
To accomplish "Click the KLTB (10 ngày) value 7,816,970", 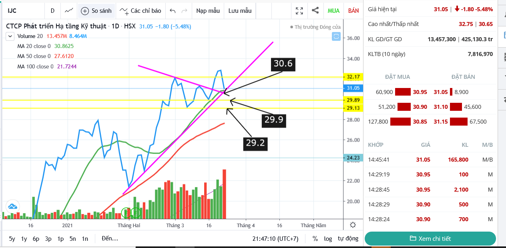I will click(480, 54).
